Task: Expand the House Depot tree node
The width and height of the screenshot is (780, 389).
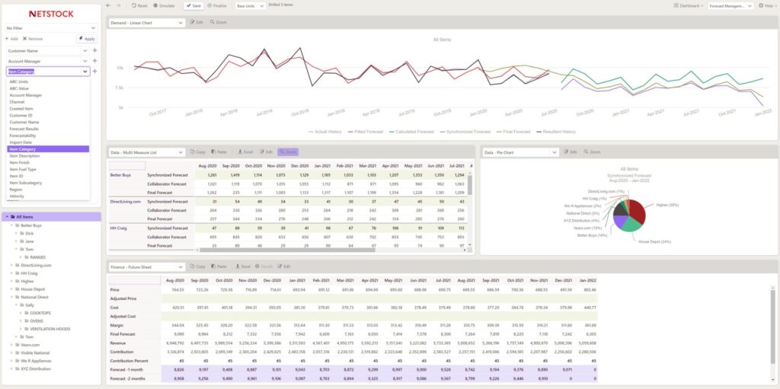Action: point(11,289)
